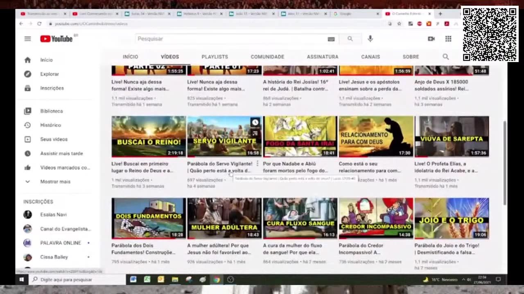Switch to the Google browser tab
Image resolution: width=524 pixels, height=294 pixels.
(356, 14)
